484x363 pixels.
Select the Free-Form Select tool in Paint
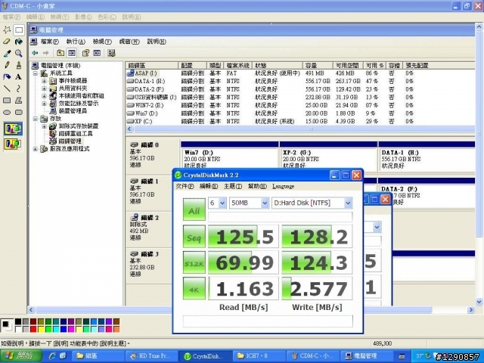(x=7, y=30)
